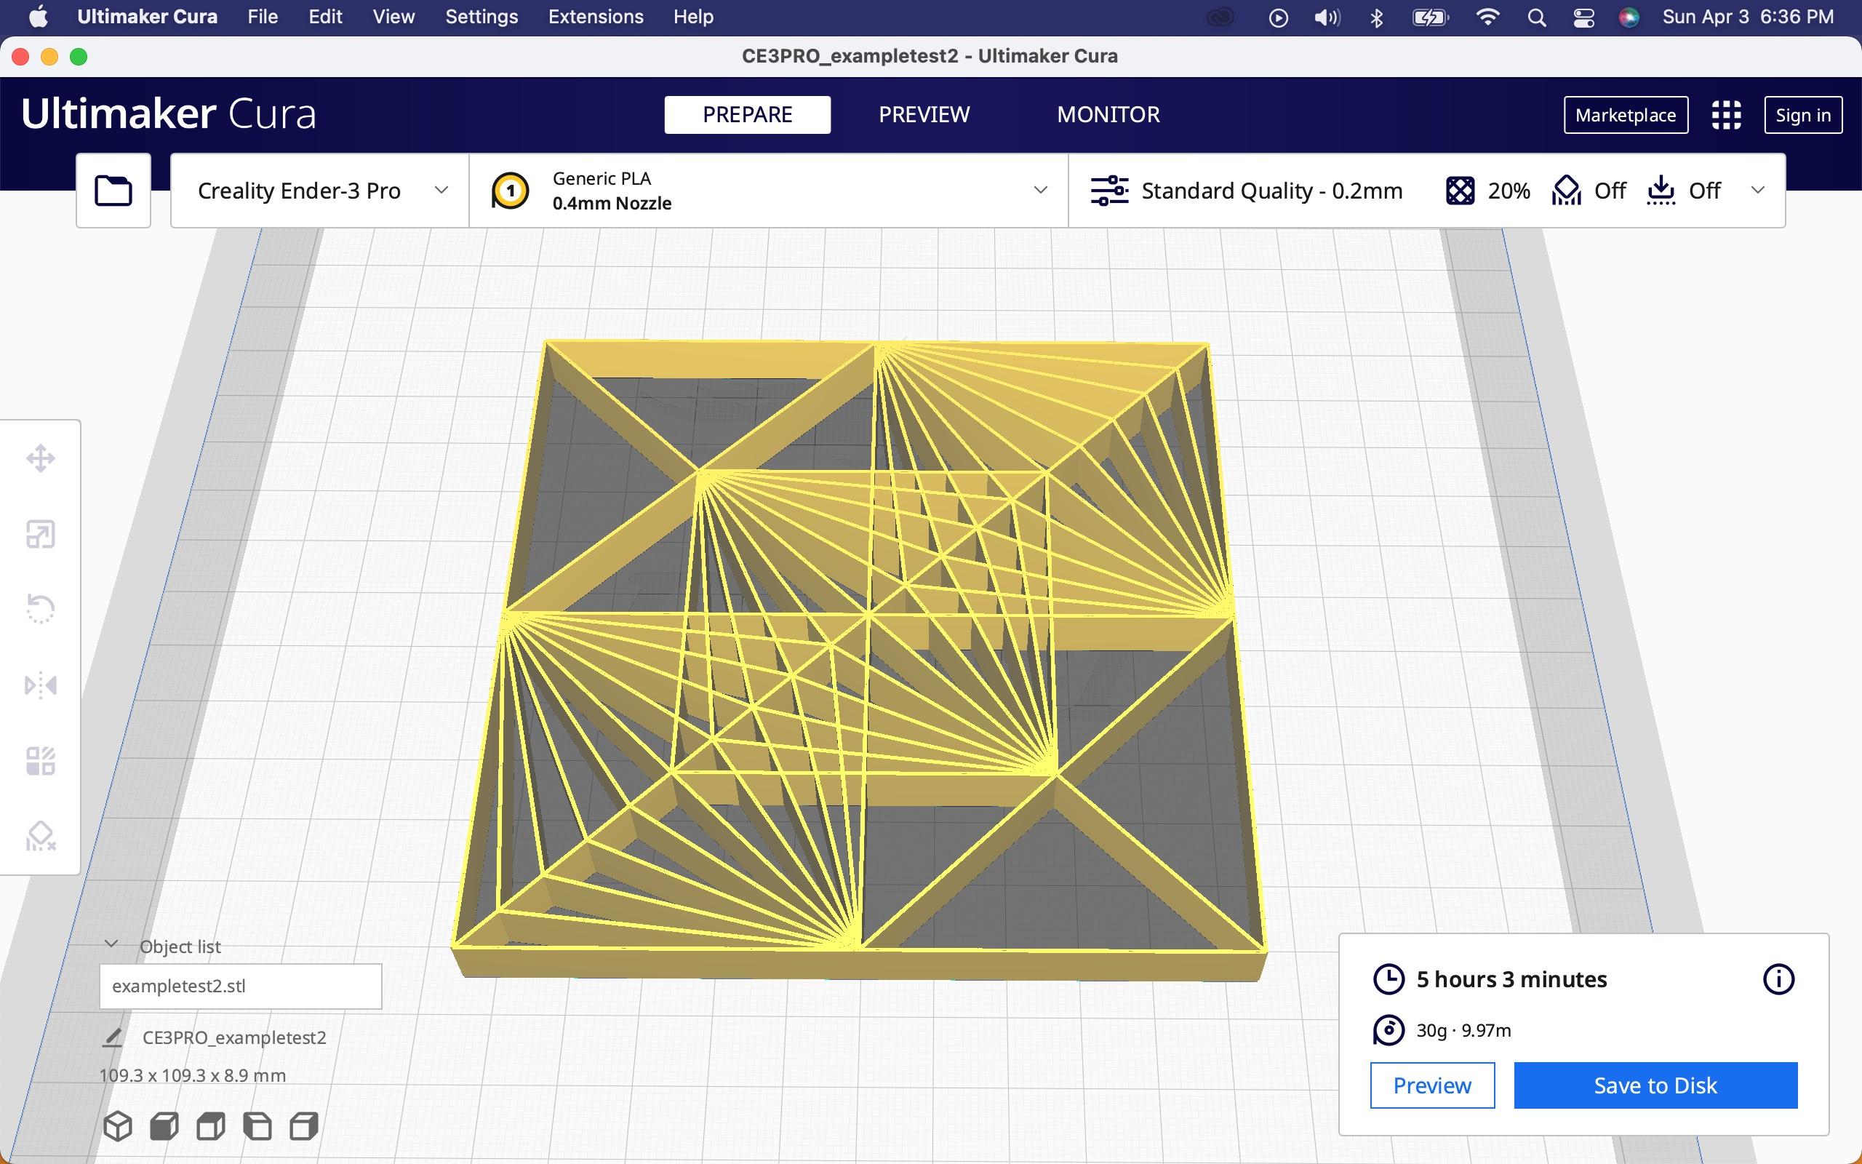Select the Mirror tool in sidebar
1862x1164 pixels.
click(x=40, y=685)
